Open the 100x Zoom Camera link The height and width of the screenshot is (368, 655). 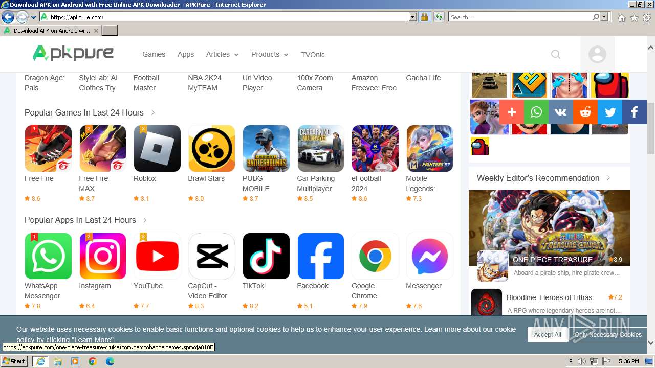(315, 83)
